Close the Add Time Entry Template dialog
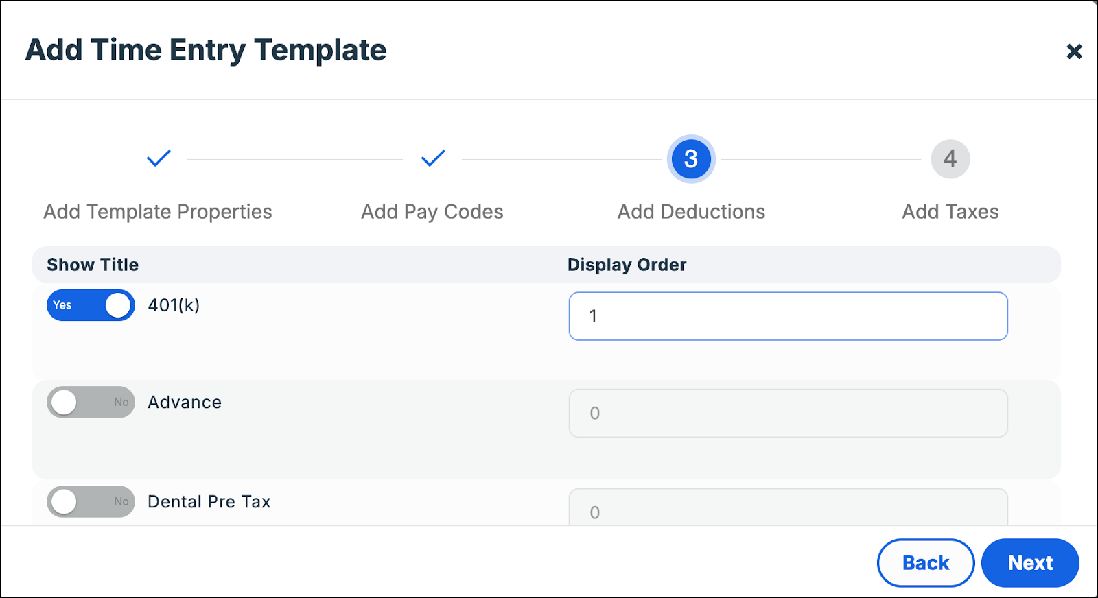 click(x=1074, y=51)
